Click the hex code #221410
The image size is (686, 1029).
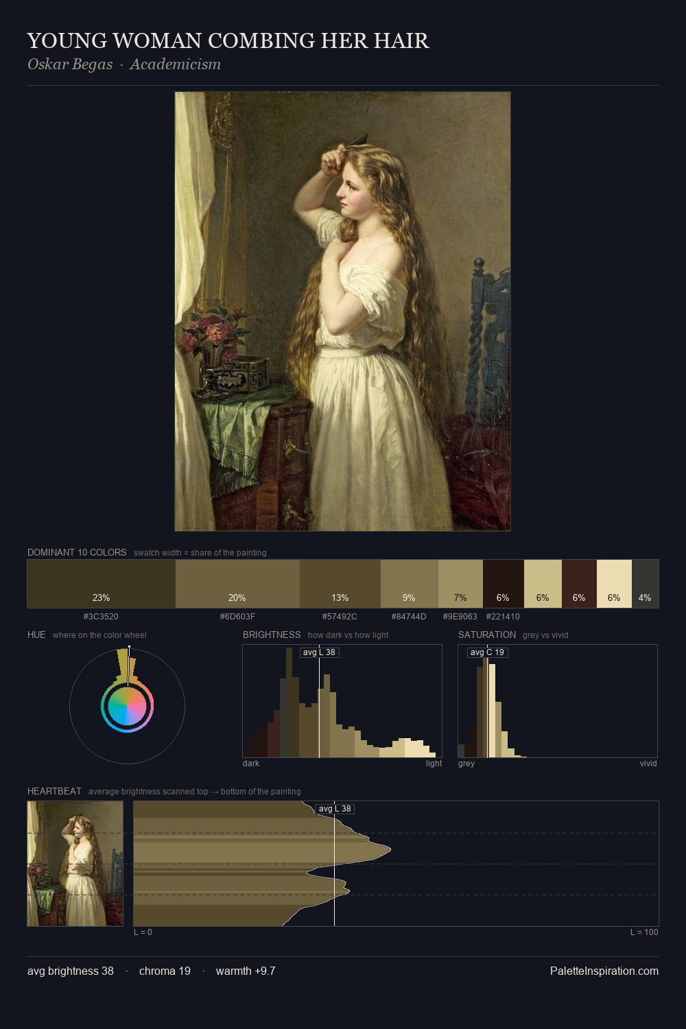[x=503, y=617]
